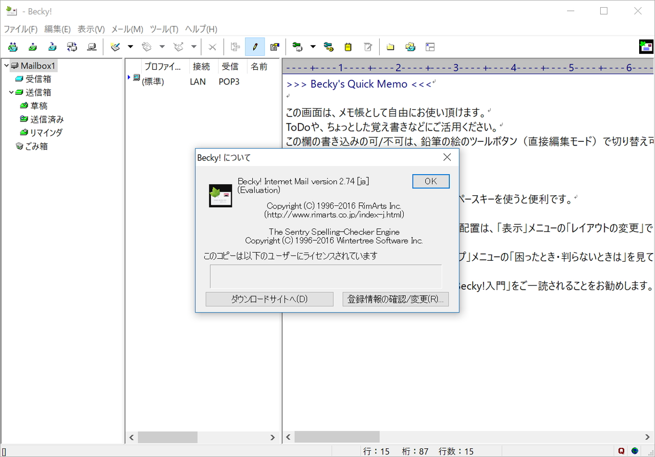The width and height of the screenshot is (655, 457).
Task: Click the Becky logo image in About dialog
Action: click(221, 196)
